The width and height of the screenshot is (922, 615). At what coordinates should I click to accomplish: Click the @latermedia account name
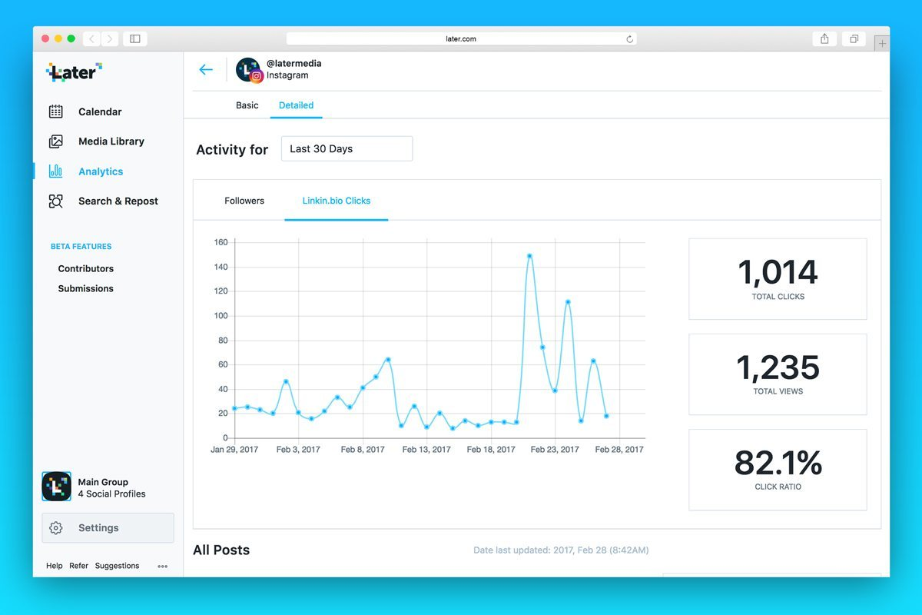(294, 64)
